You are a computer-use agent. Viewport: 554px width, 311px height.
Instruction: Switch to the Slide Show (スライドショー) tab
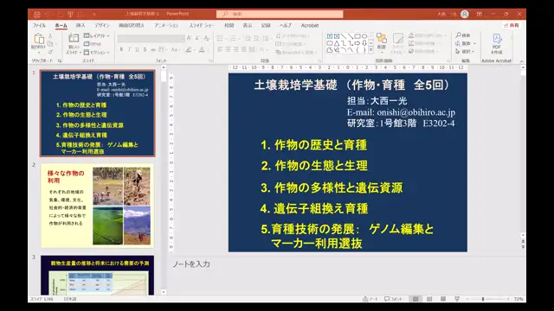click(x=202, y=25)
